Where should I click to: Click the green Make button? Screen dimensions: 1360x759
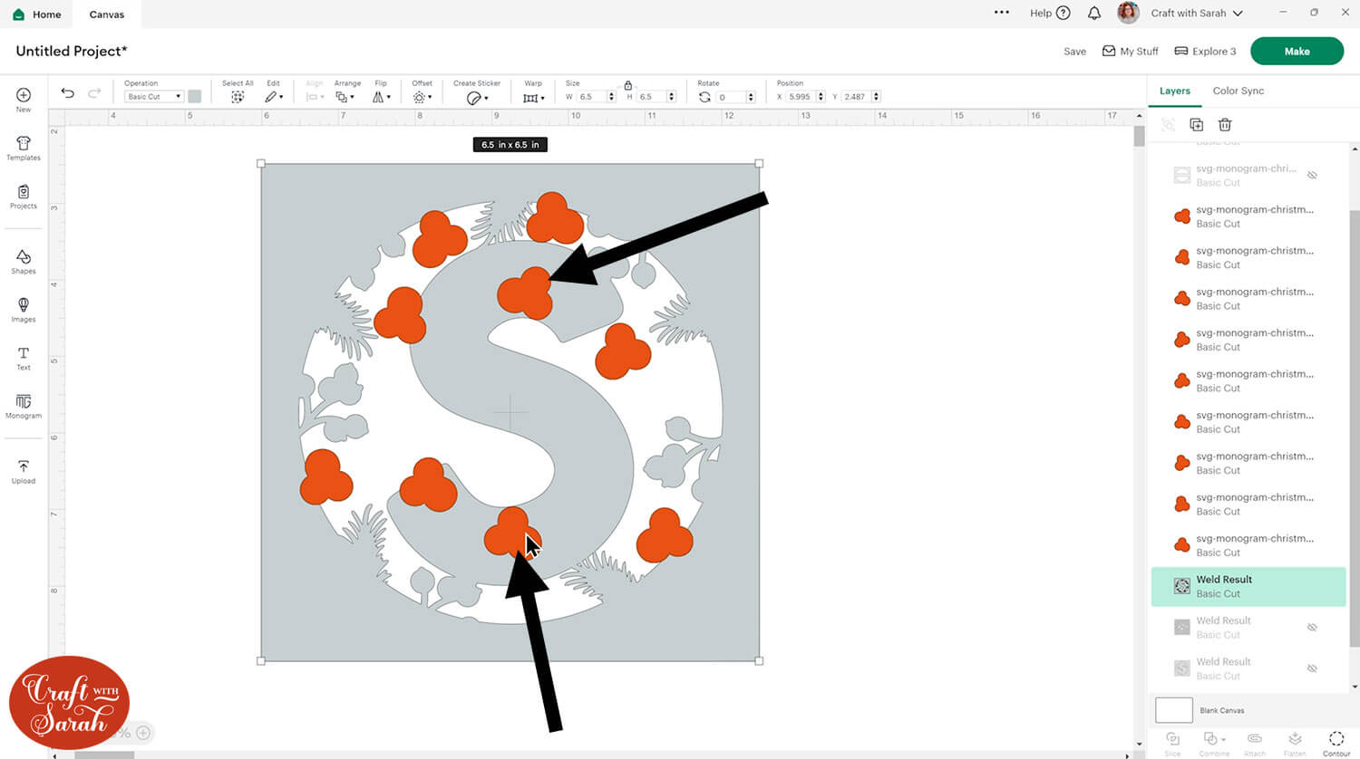[1297, 52]
